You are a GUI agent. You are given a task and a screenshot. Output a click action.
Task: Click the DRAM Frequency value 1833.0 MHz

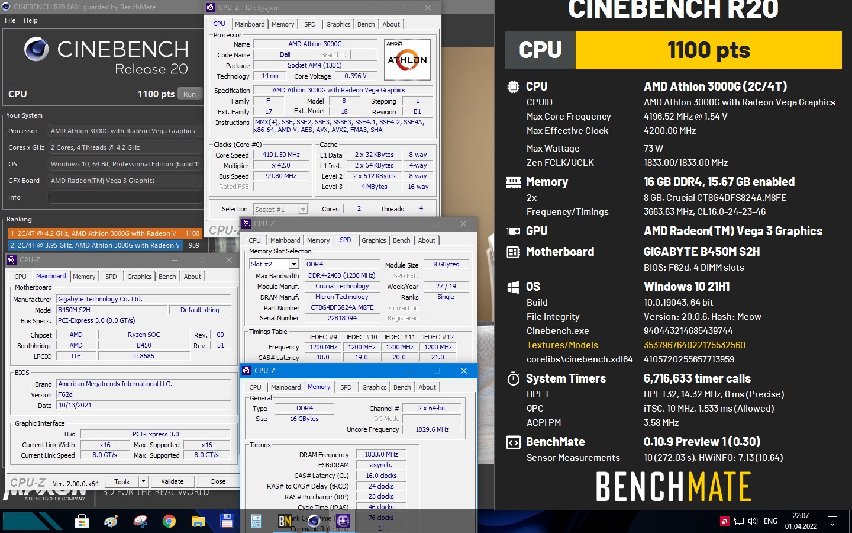381,454
